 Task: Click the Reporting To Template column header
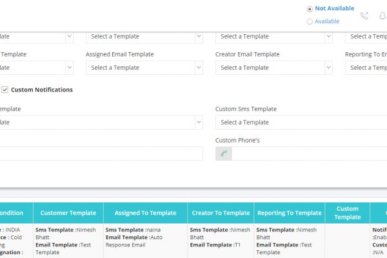pyautogui.click(x=290, y=213)
